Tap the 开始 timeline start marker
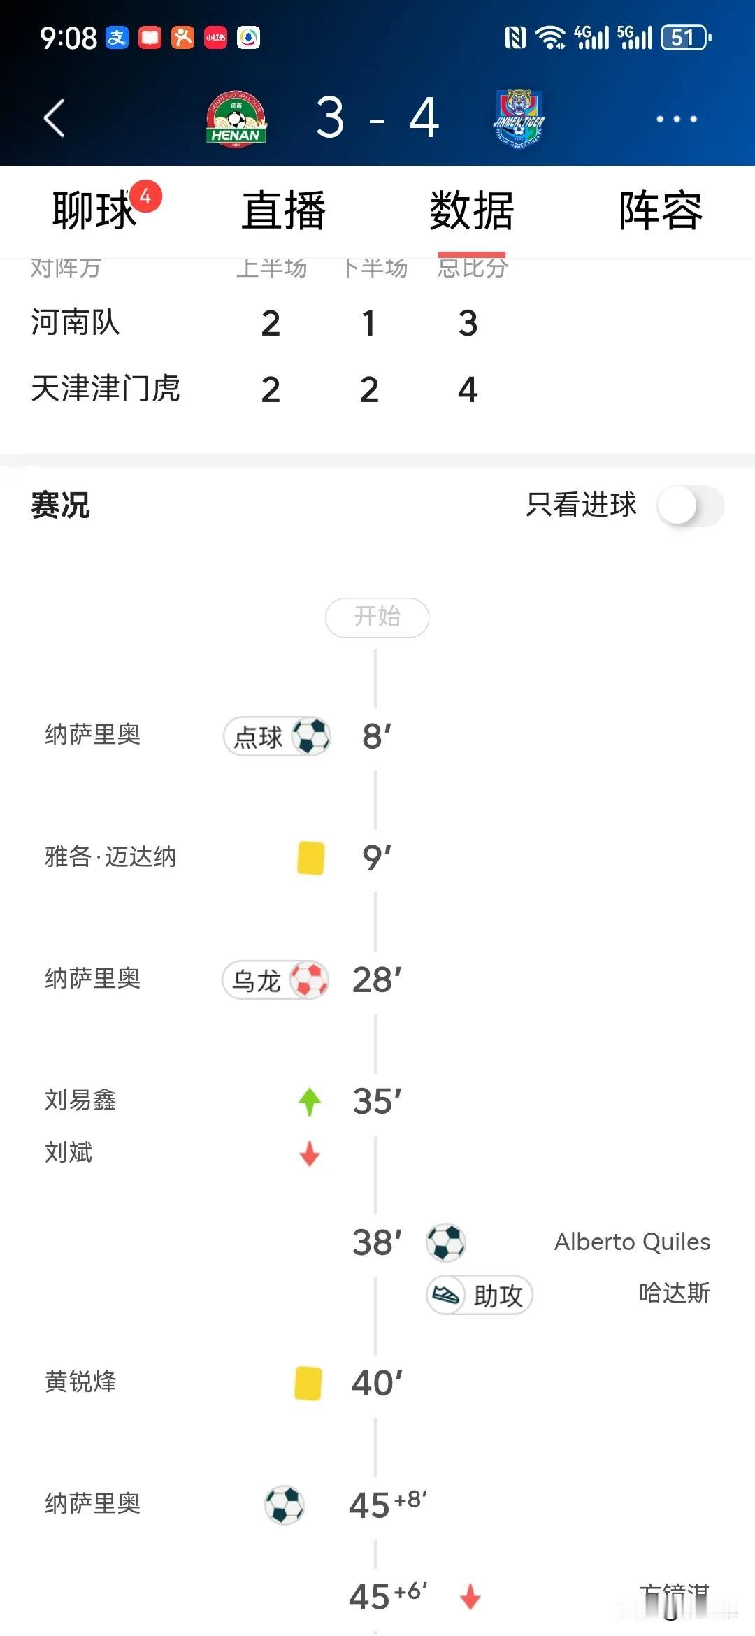Viewport: 755px width, 1636px height. coord(377,617)
